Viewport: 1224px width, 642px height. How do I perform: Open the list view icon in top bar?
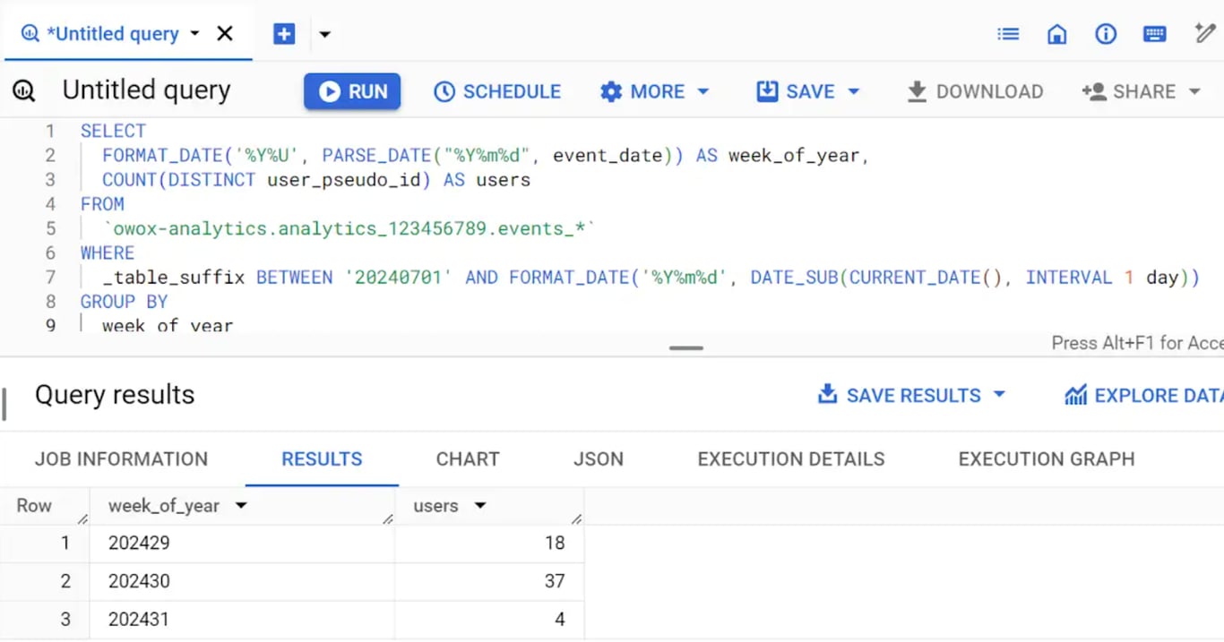(x=1008, y=34)
